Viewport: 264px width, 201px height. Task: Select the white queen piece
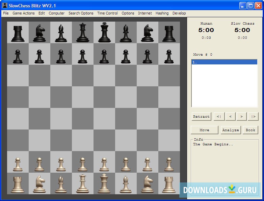pyautogui.click(x=83, y=183)
